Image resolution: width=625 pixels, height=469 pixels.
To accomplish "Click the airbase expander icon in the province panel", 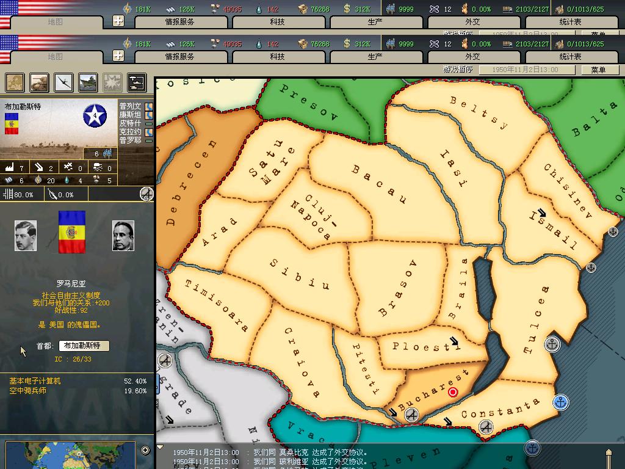I will point(146,194).
